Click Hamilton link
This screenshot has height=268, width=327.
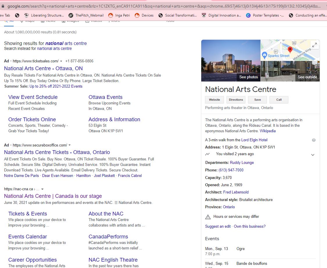tap(83, 175)
